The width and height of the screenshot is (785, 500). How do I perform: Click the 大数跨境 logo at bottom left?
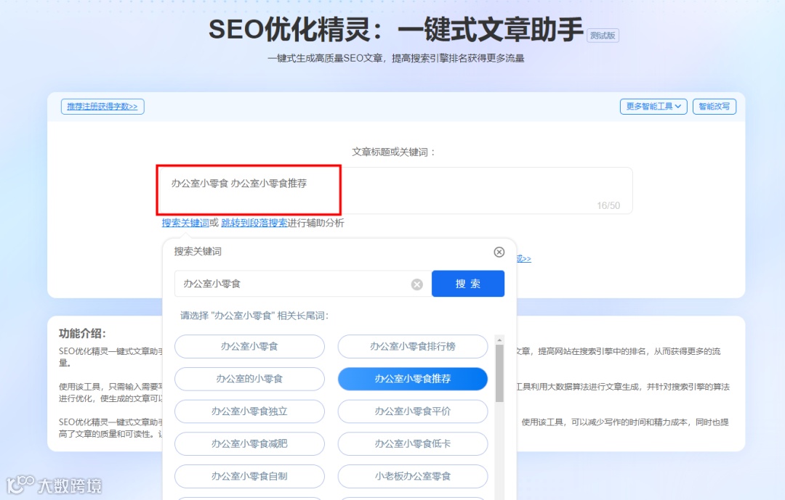coord(54,485)
